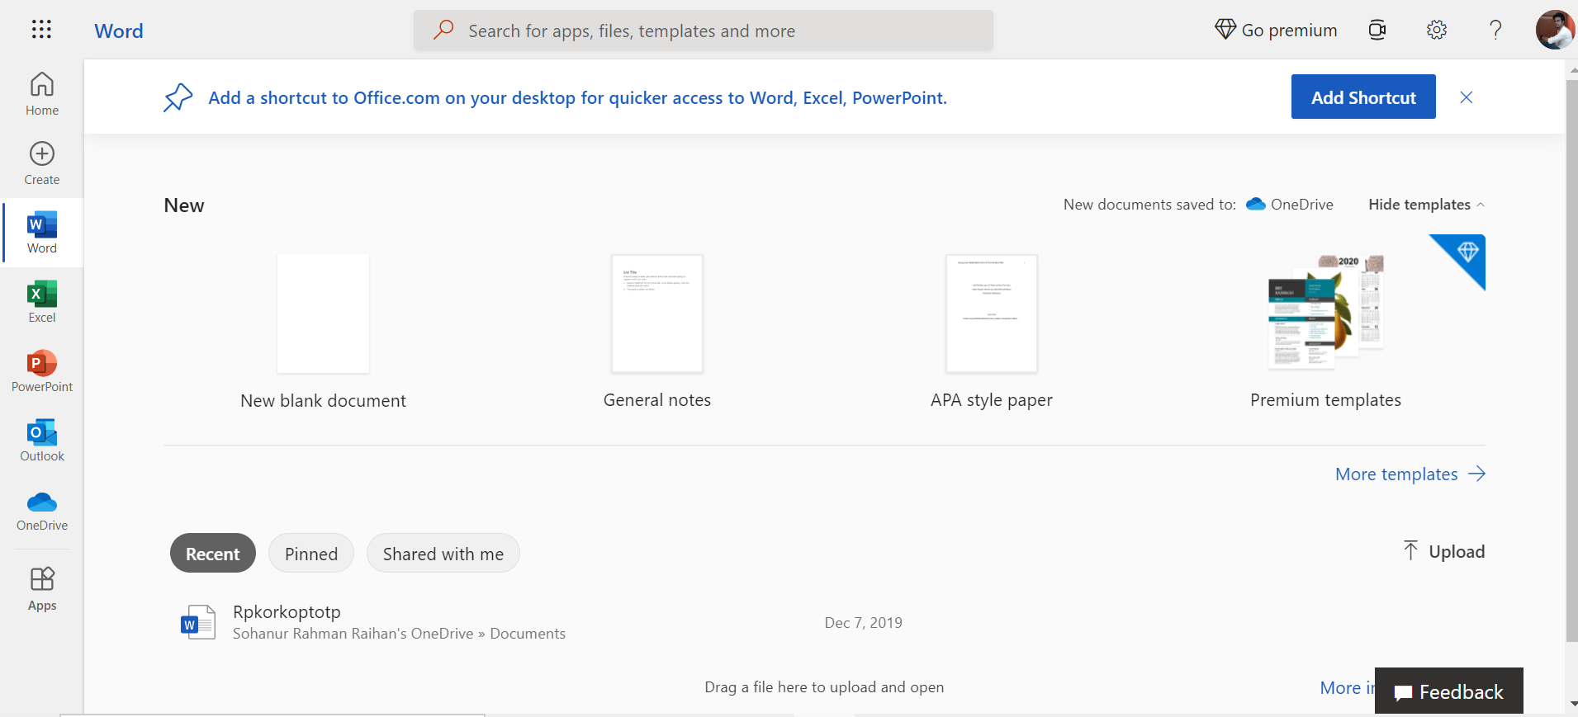Open OneDrive from the sidebar
The image size is (1578, 717).
(42, 509)
